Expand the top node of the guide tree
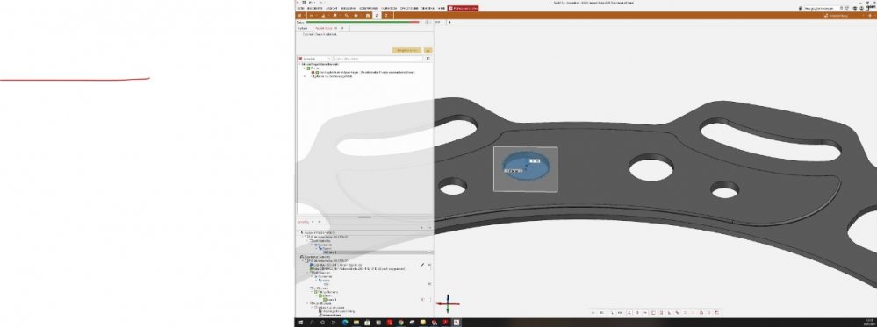Screen dimensions: 877x327 click(x=299, y=64)
